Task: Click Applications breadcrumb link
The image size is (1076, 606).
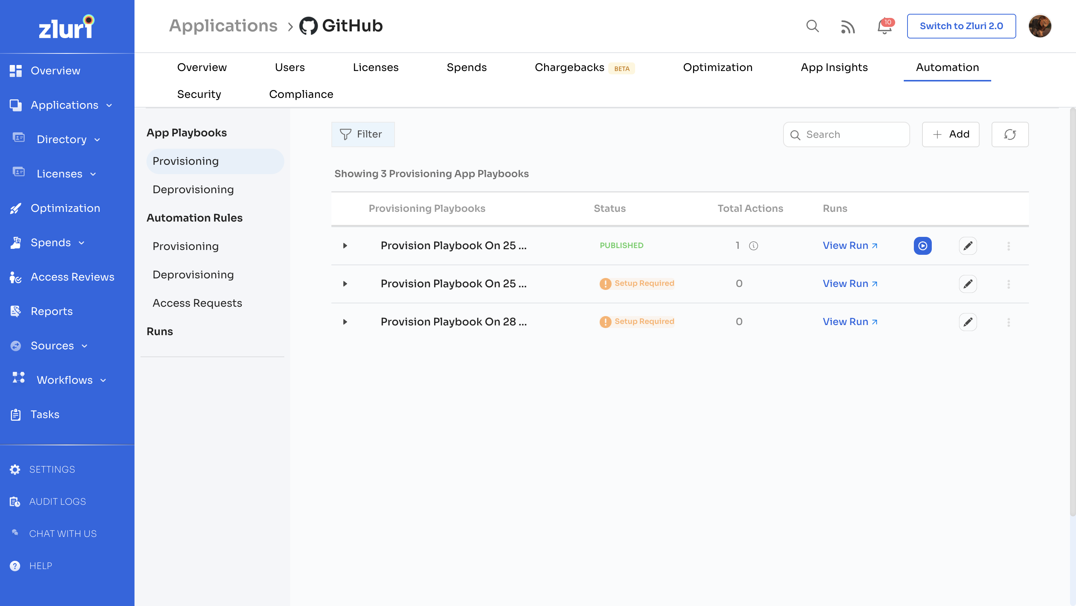Action: click(x=223, y=26)
